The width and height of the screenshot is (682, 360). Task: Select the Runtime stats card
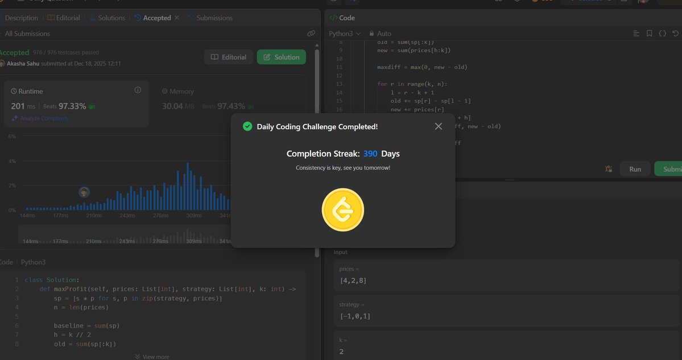[77, 104]
